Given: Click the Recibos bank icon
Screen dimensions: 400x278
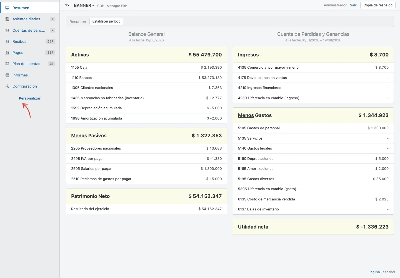Looking at the screenshot, I should [x=7, y=41].
